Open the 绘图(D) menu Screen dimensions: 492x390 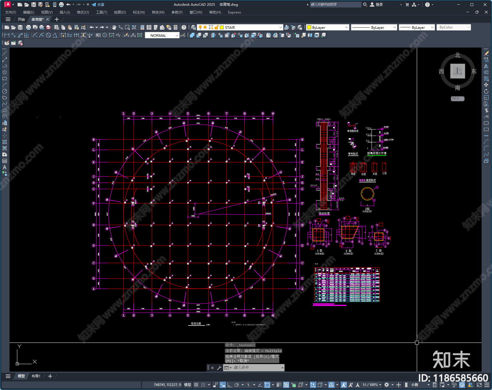(x=120, y=12)
